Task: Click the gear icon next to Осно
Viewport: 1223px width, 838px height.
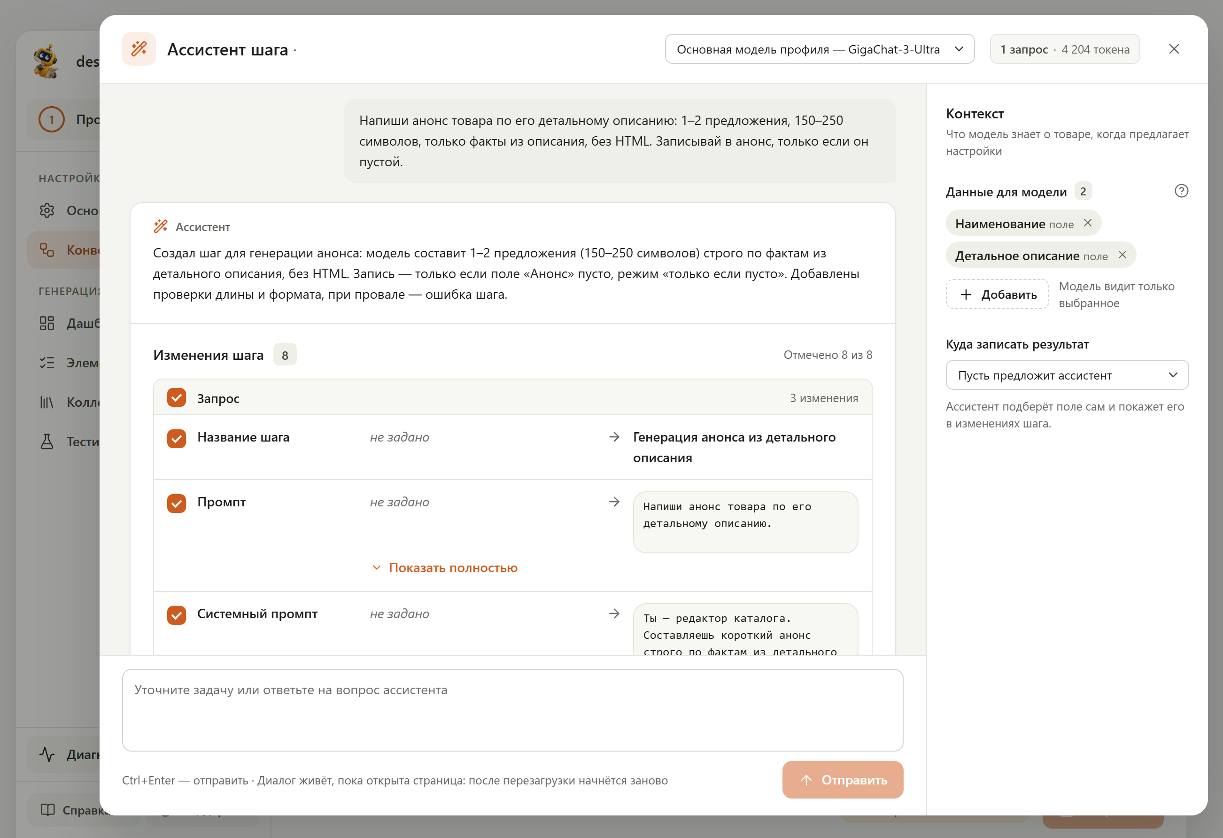Action: (x=47, y=210)
